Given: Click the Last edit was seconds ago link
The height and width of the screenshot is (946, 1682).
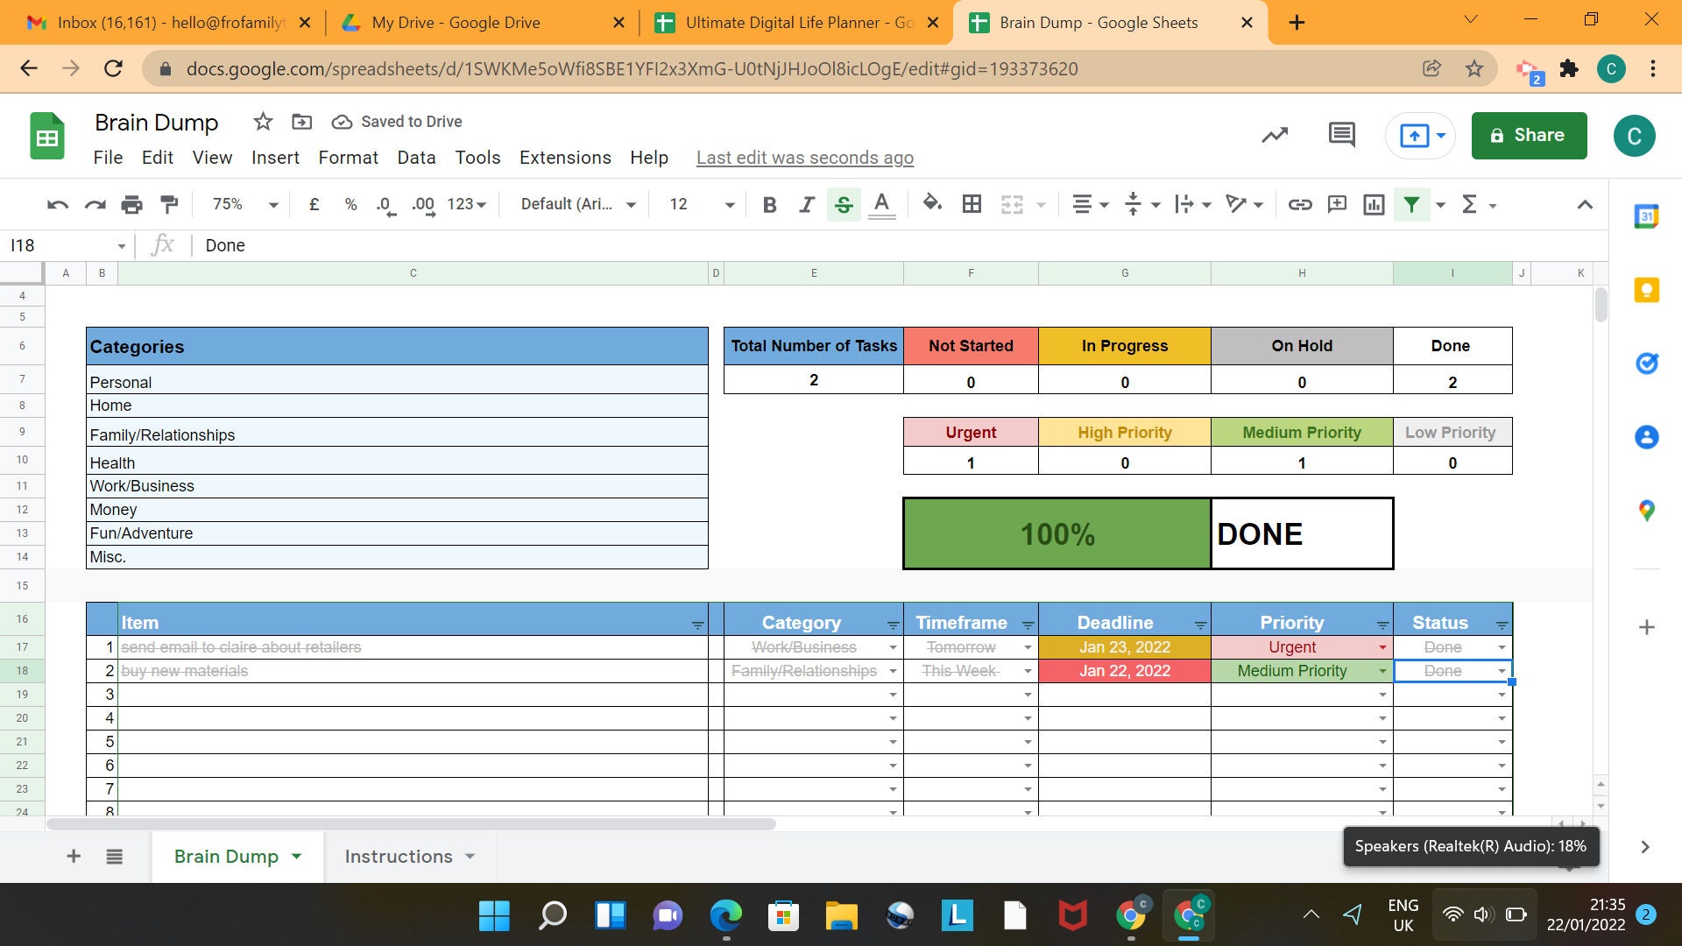Looking at the screenshot, I should click(x=804, y=158).
